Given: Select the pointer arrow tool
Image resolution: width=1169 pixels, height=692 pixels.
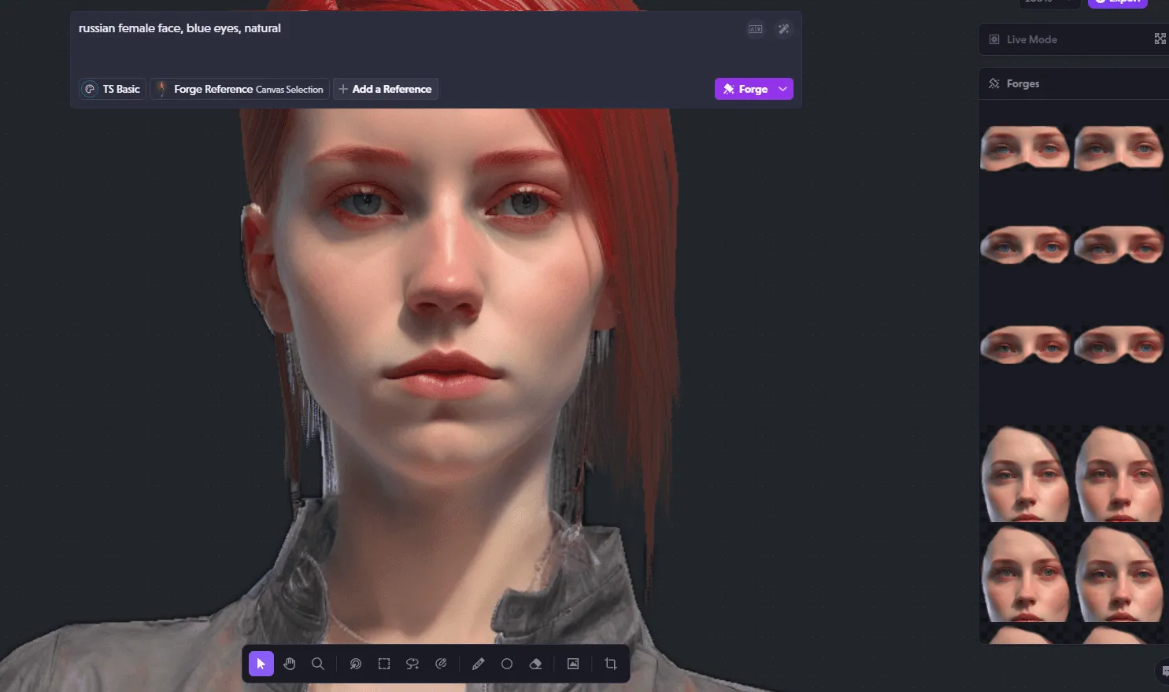Looking at the screenshot, I should pyautogui.click(x=261, y=664).
